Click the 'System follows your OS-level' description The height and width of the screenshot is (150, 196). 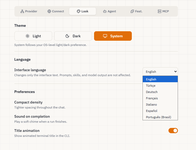50,45
